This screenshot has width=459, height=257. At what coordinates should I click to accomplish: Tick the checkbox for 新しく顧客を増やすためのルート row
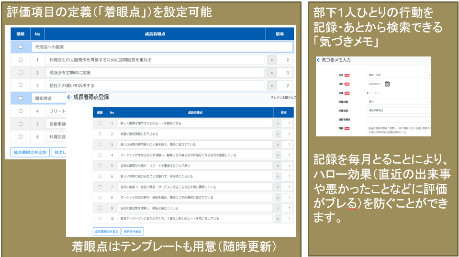pos(100,123)
